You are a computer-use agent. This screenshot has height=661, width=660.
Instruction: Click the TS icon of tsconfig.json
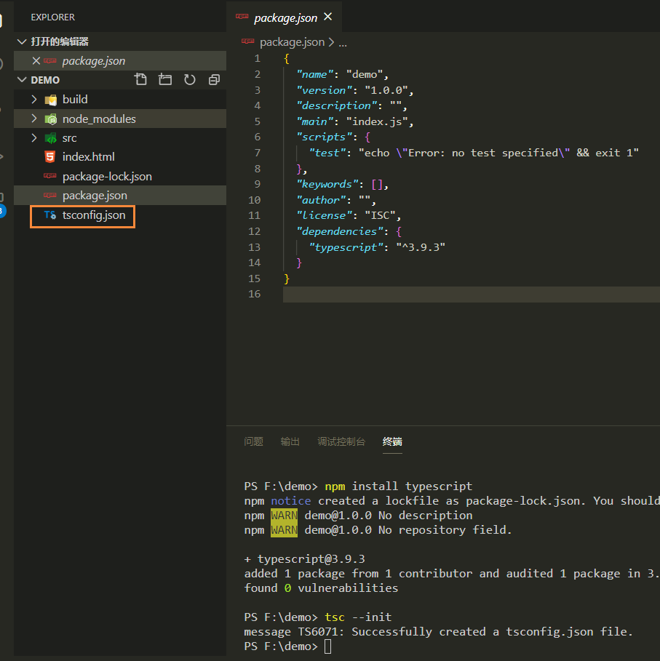[50, 215]
